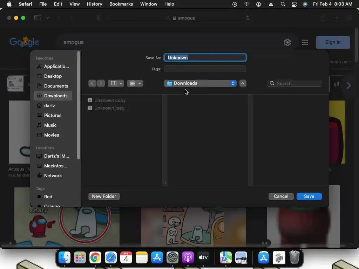Viewport: 359px width, 269px height.
Task: Open the dartz home folder
Action: (x=53, y=106)
